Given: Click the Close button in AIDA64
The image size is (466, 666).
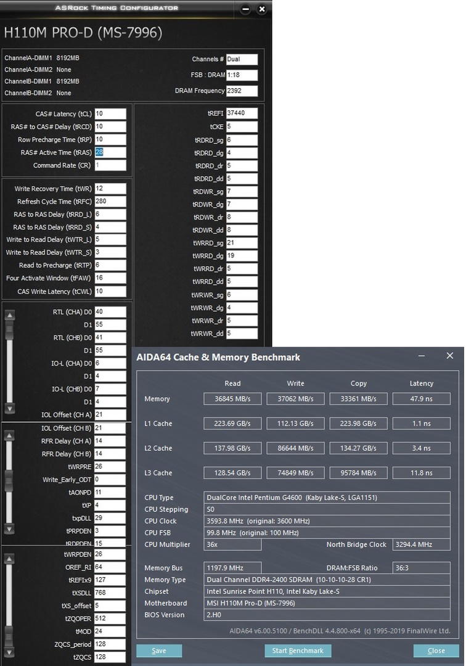Looking at the screenshot, I should 436,651.
